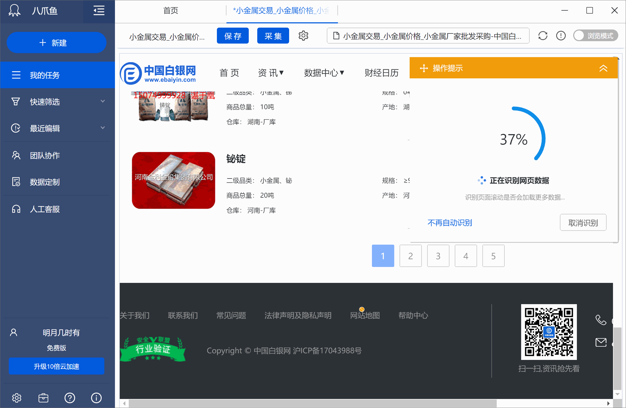Screen dimensions: 626x408
Task: Click 取消识别 button
Action: [583, 223]
